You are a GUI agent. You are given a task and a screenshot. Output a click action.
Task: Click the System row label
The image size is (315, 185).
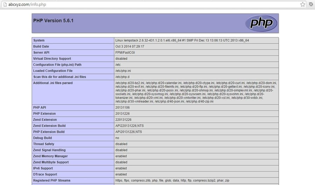39,40
